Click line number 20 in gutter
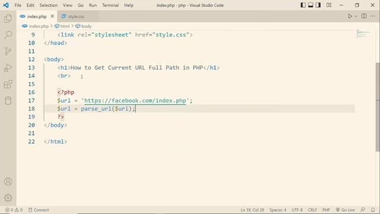 (31, 125)
